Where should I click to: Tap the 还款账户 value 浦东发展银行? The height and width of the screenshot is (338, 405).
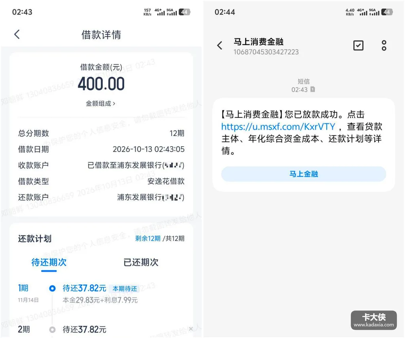pos(151,197)
